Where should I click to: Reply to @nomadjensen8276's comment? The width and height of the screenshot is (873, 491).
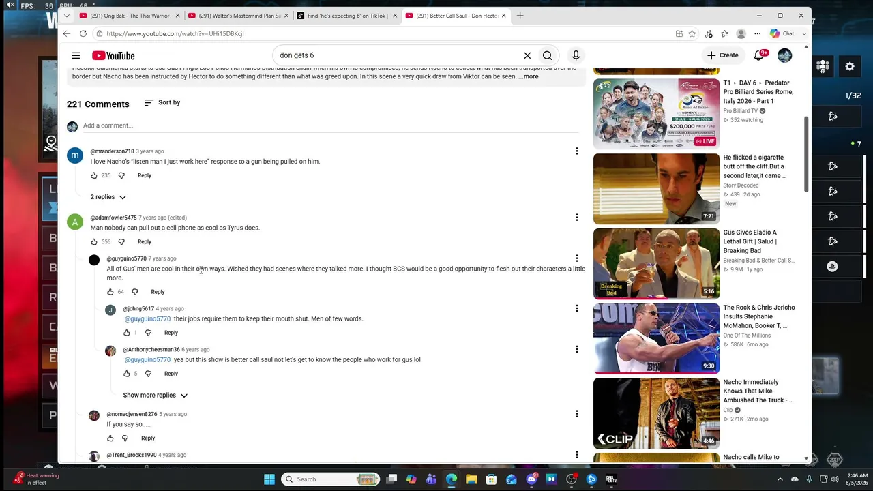pos(148,438)
